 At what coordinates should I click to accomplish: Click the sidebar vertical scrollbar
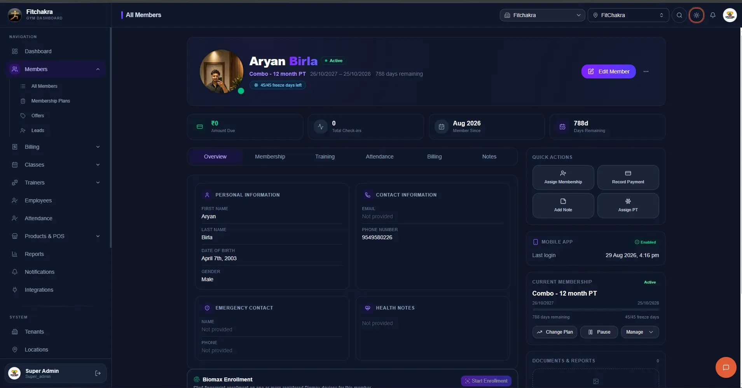pyautogui.click(x=111, y=138)
